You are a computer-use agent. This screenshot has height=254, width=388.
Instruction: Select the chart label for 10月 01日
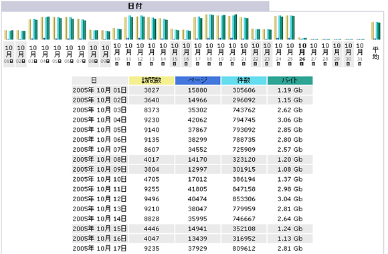coord(9,54)
